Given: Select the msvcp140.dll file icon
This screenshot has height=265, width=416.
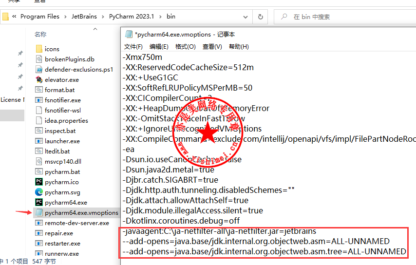Looking at the screenshot, I should [x=39, y=161].
